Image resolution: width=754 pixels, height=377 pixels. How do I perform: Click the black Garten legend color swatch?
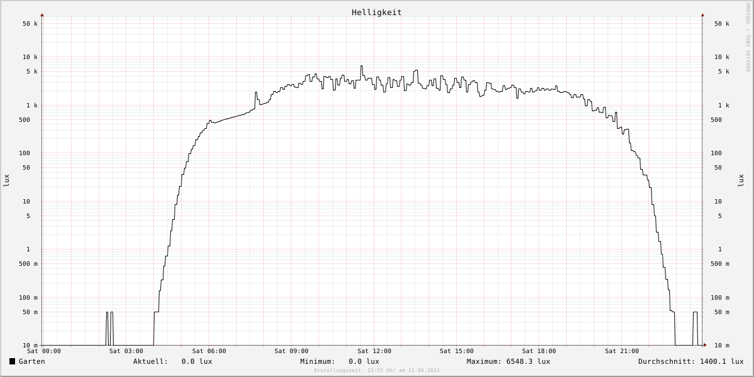pos(12,361)
